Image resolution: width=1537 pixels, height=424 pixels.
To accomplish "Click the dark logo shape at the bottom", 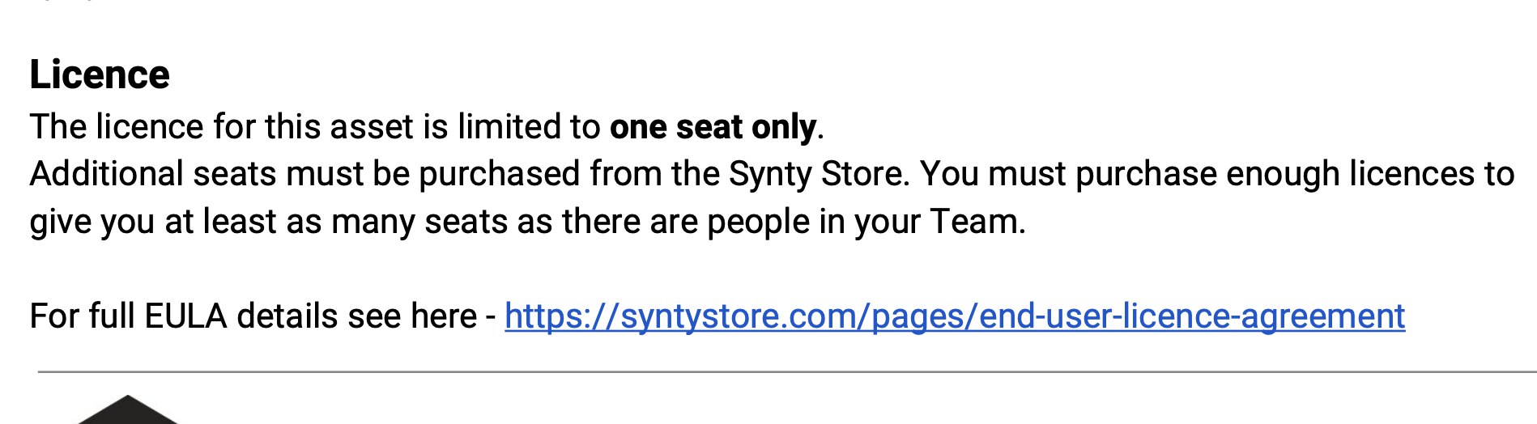I will point(127,410).
